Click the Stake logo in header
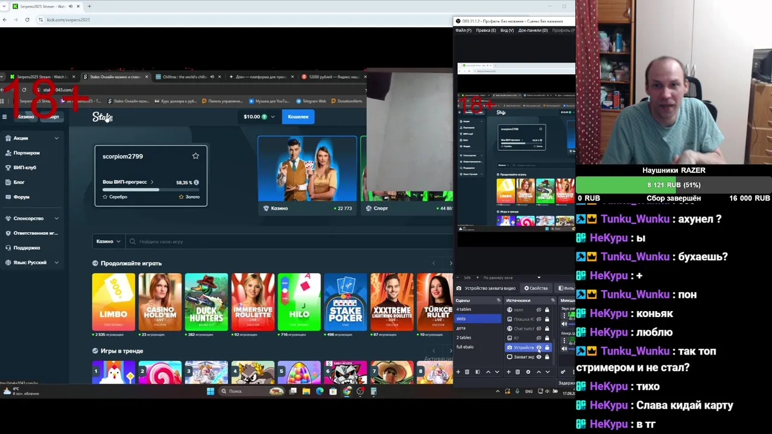772x434 pixels. point(103,116)
